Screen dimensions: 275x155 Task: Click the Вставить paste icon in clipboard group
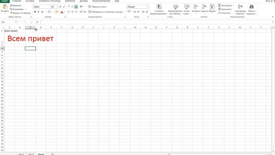coord(5,7)
